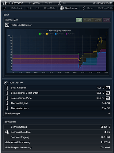Go up with the home arrow icon
The width and height of the screenshot is (114, 153).
5,8
